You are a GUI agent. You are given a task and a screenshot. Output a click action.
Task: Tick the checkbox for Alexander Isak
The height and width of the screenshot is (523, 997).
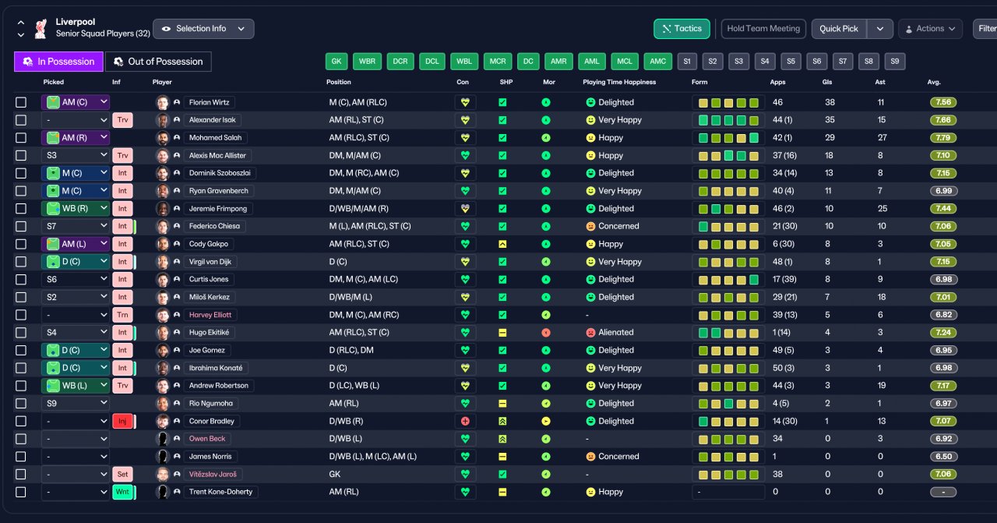click(21, 120)
